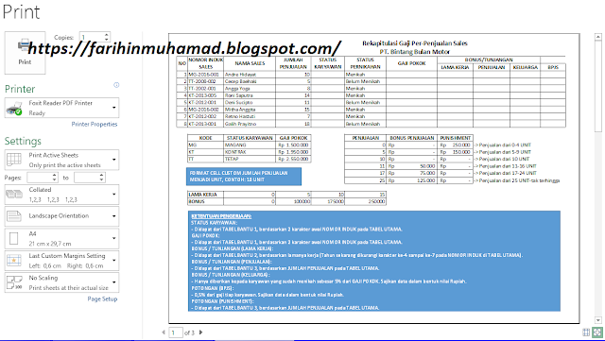The height and width of the screenshot is (341, 605).
Task: Go to previous preview page arrow
Action: pos(164,332)
